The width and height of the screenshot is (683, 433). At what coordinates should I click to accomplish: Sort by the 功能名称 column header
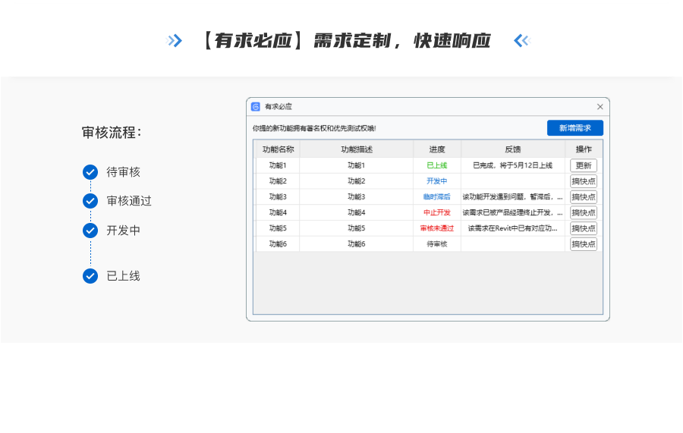click(x=278, y=149)
